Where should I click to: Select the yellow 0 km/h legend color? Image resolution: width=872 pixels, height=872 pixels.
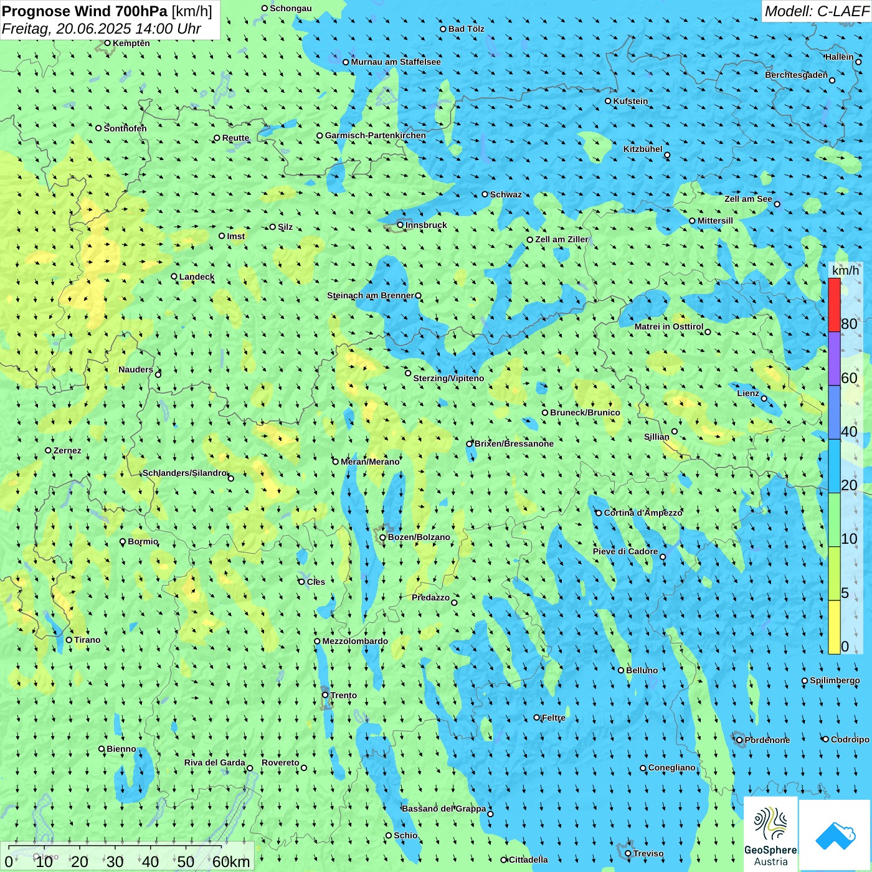834,627
